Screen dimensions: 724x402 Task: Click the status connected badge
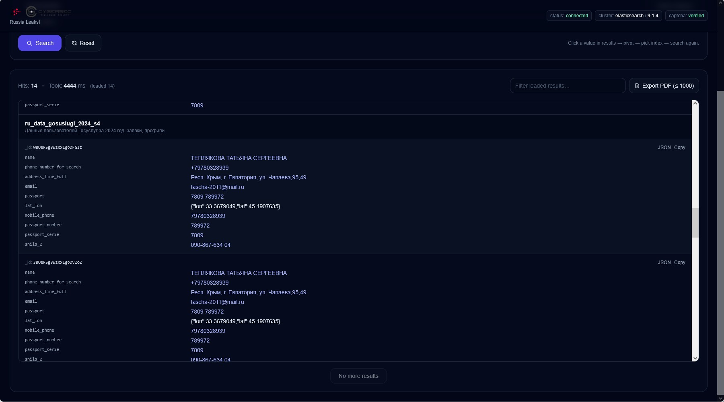coord(569,16)
